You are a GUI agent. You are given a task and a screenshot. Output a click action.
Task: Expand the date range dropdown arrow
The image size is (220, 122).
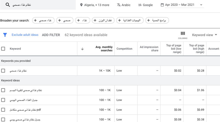click(201, 5)
